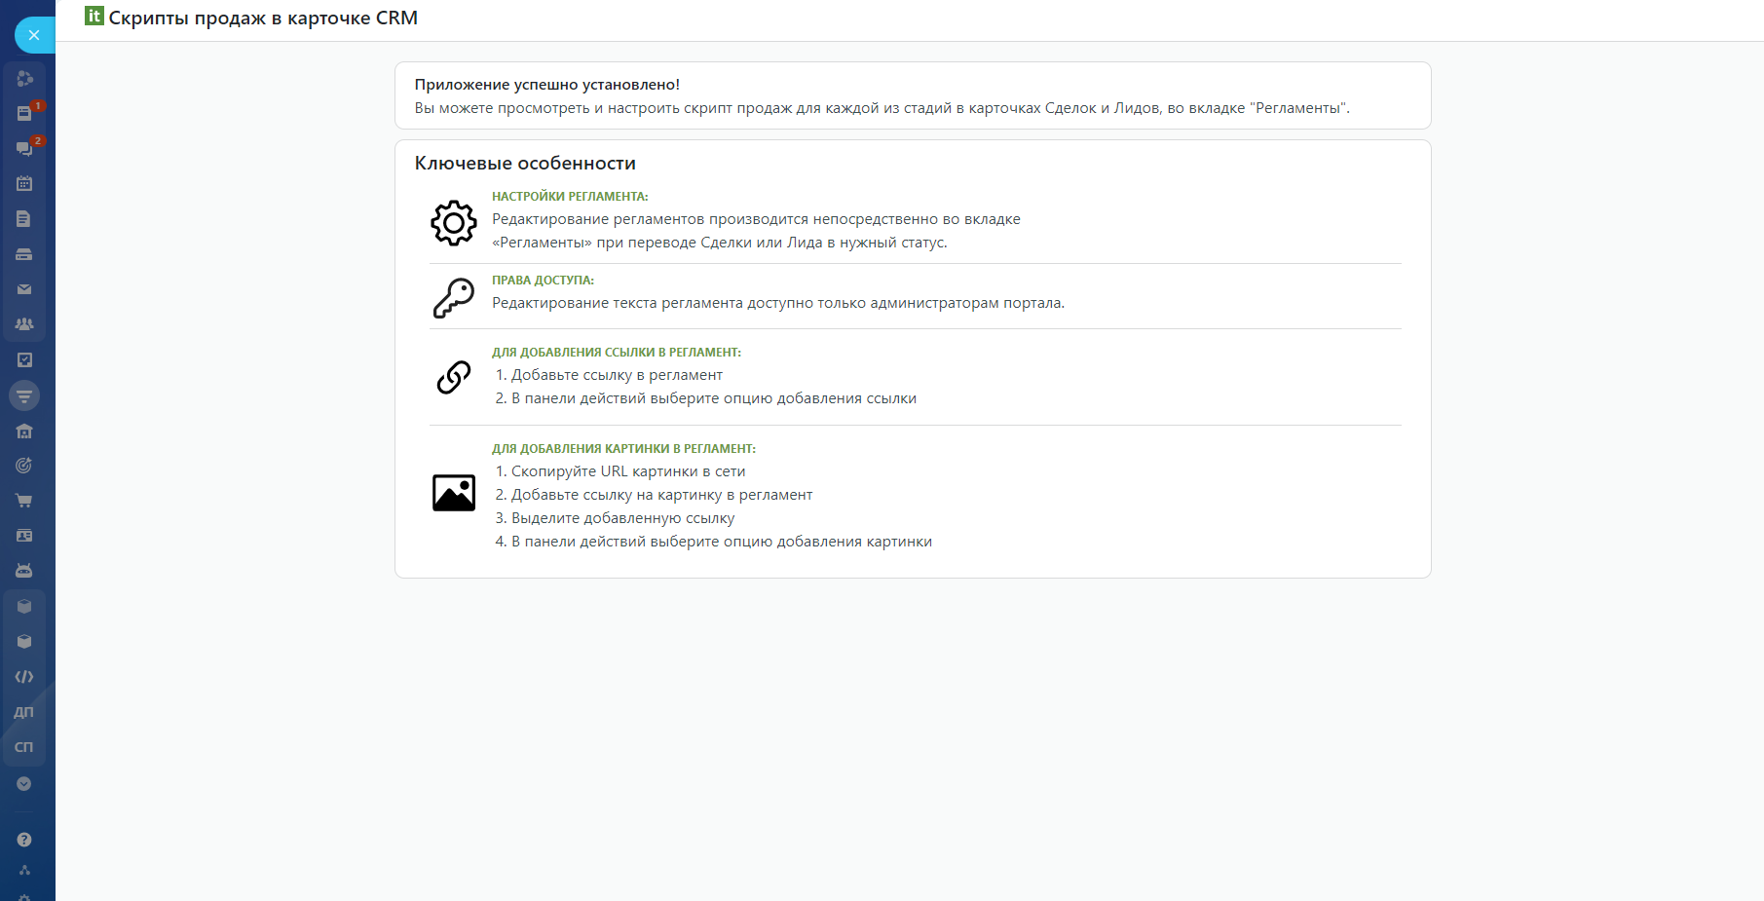Open the tasks checkmark icon in sidebar
1764x901 pixels.
24,359
